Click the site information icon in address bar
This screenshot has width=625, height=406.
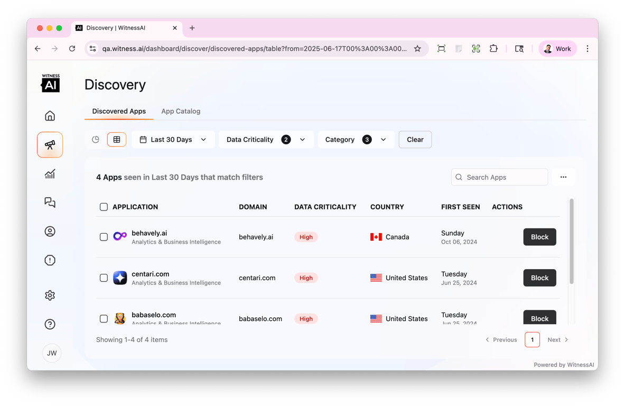93,49
